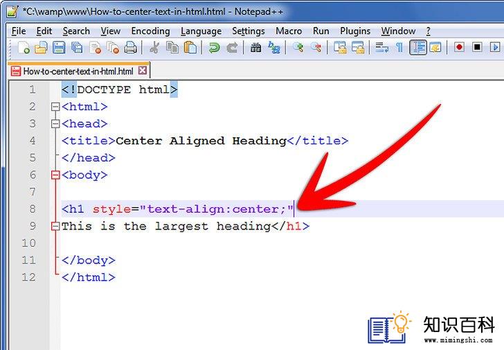This screenshot has width=504, height=350.
Task: Click the Cut scissors icon
Action: (x=154, y=48)
